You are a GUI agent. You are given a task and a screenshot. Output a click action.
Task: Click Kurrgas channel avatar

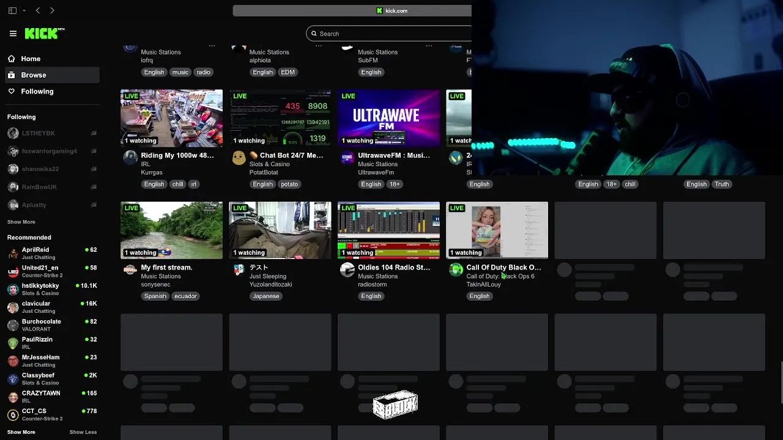click(130, 158)
